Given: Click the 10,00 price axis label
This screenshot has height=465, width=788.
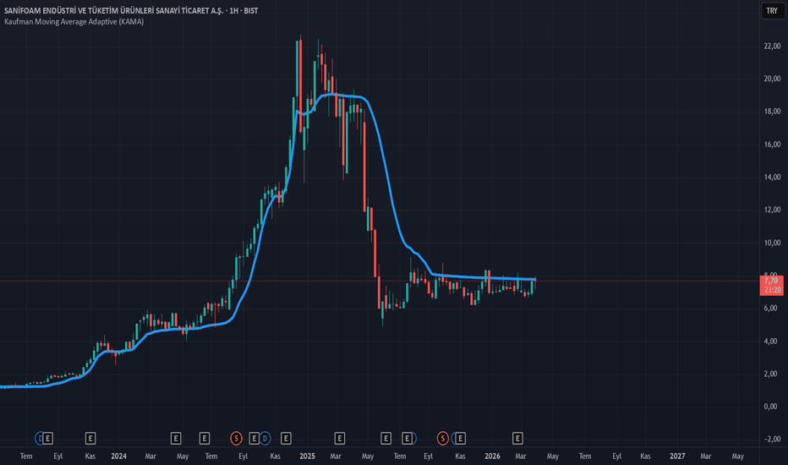Looking at the screenshot, I should [x=772, y=243].
